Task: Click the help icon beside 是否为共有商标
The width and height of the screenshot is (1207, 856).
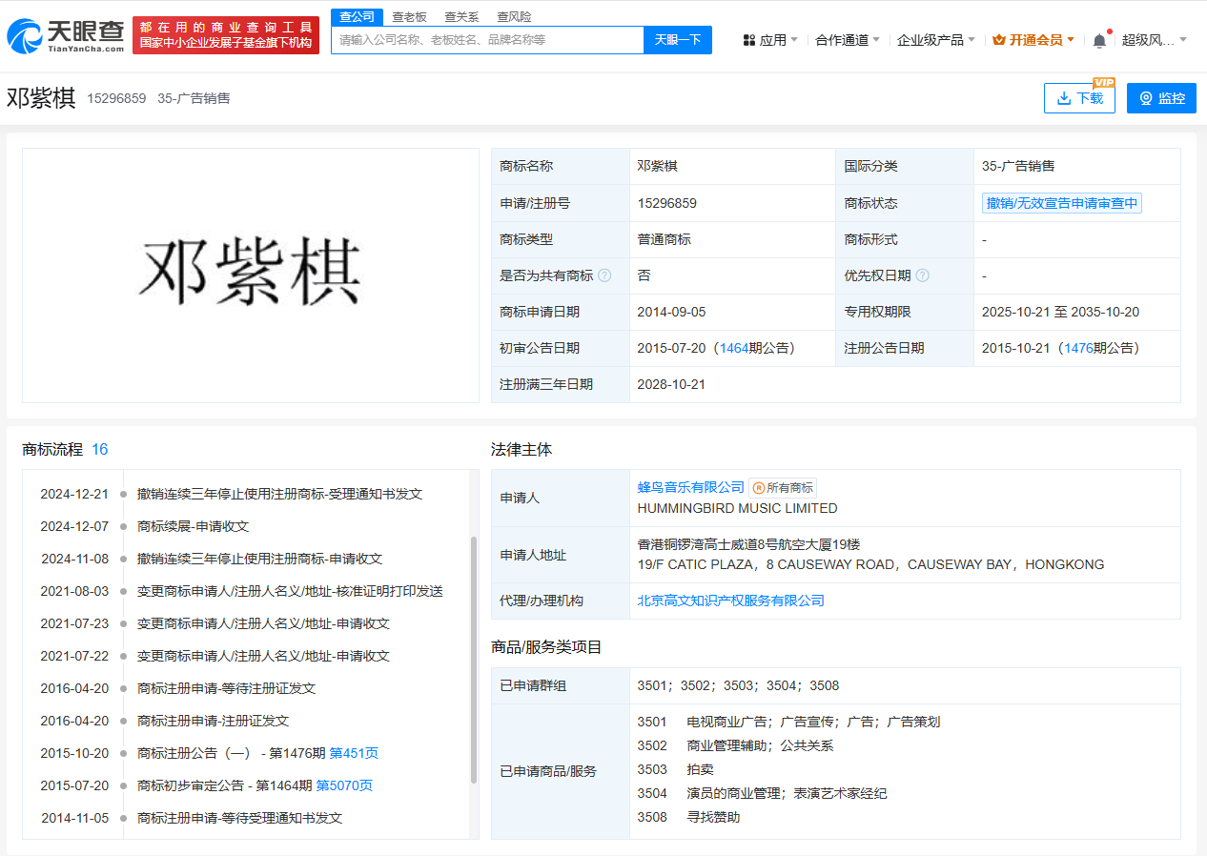Action: 604,275
